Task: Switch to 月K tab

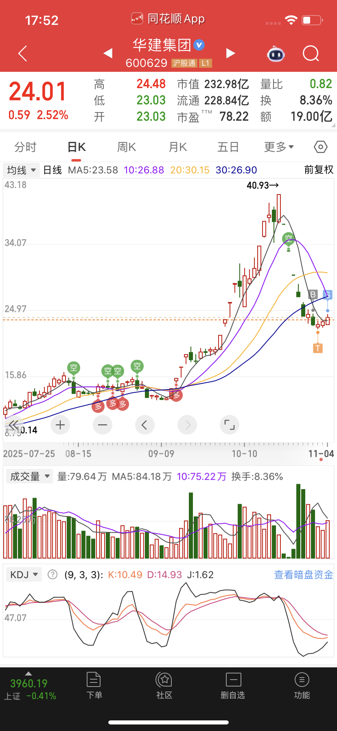Action: pos(178,147)
